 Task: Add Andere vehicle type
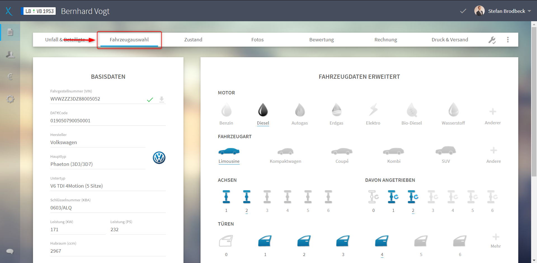[x=494, y=155]
